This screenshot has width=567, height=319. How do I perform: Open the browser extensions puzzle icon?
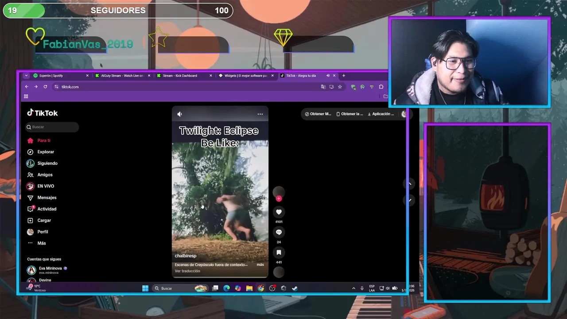(381, 87)
